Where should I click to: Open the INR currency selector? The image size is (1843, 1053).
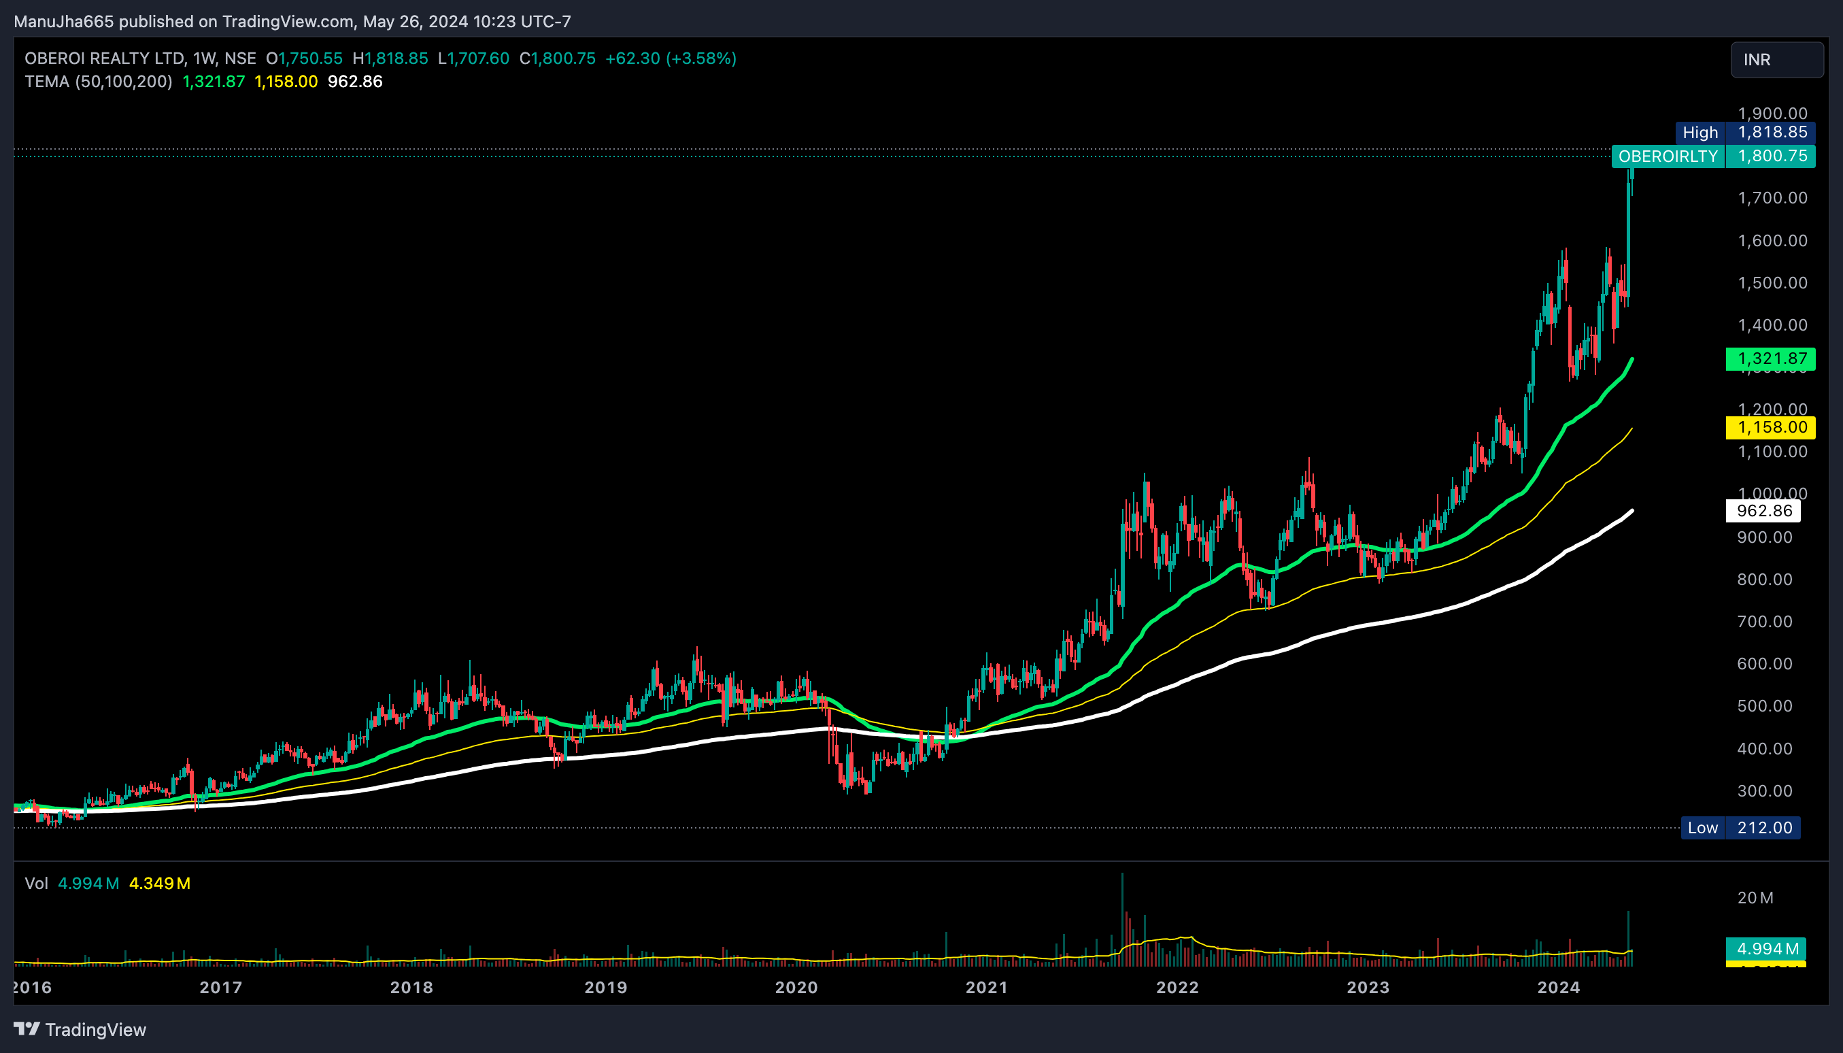pos(1776,59)
